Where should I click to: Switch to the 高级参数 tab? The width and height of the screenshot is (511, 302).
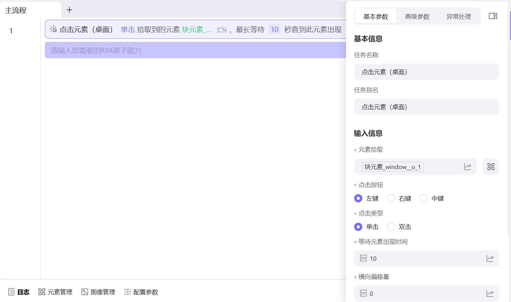tap(417, 16)
